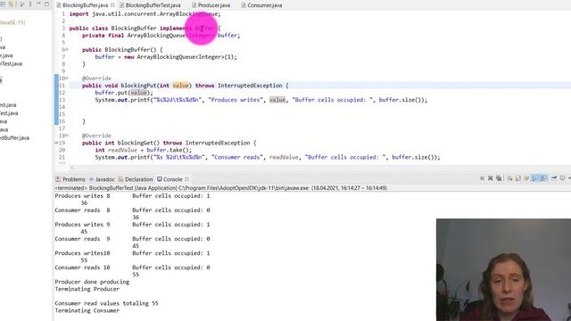The image size is (571, 321).
Task: Click Remove Launch icon in Console toolbar
Action: [x=490, y=178]
